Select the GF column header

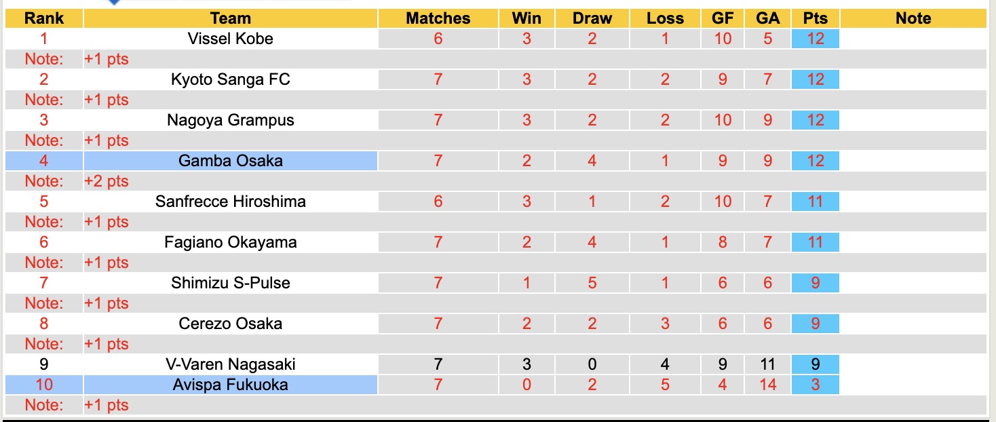723,18
